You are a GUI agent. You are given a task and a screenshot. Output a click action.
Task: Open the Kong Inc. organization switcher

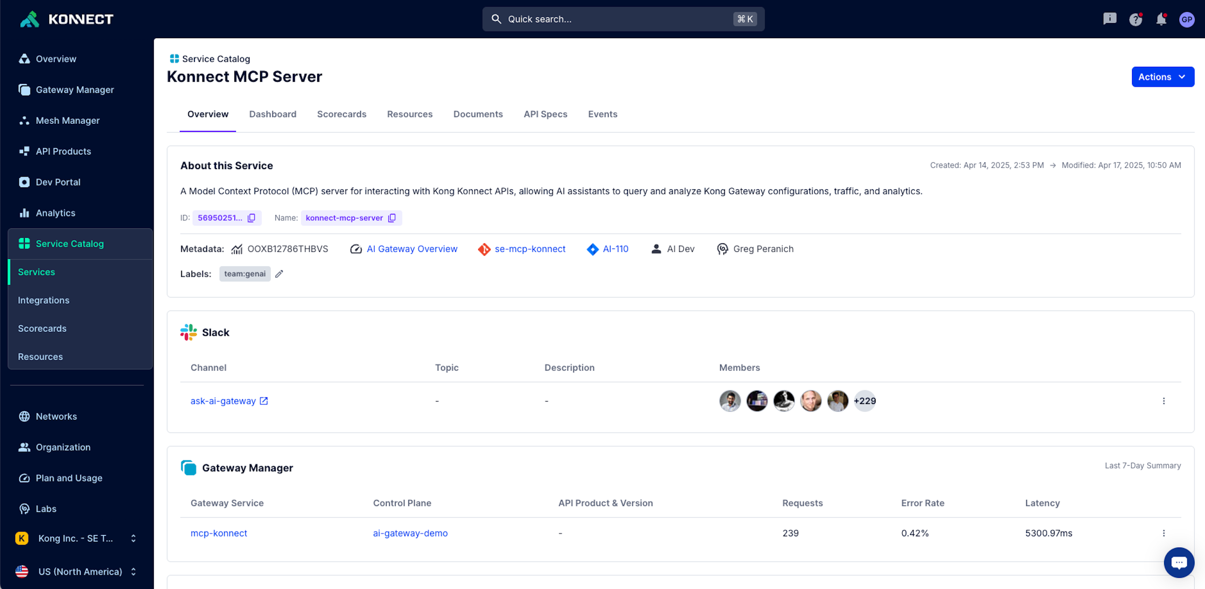75,538
